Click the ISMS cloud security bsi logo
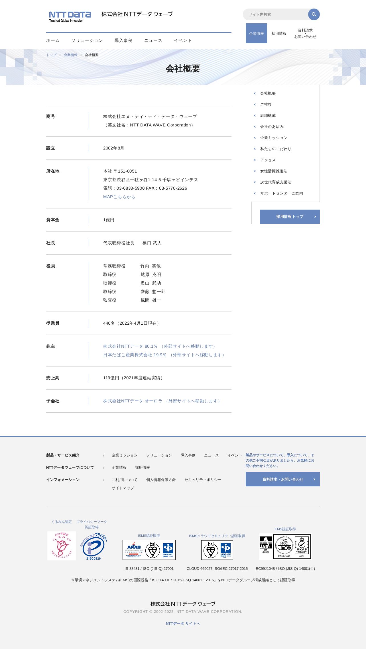This screenshot has width=366, height=649. (217, 550)
